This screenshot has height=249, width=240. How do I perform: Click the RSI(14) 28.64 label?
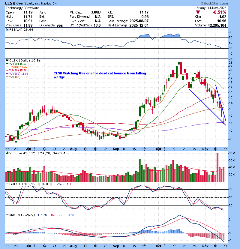point(21,29)
